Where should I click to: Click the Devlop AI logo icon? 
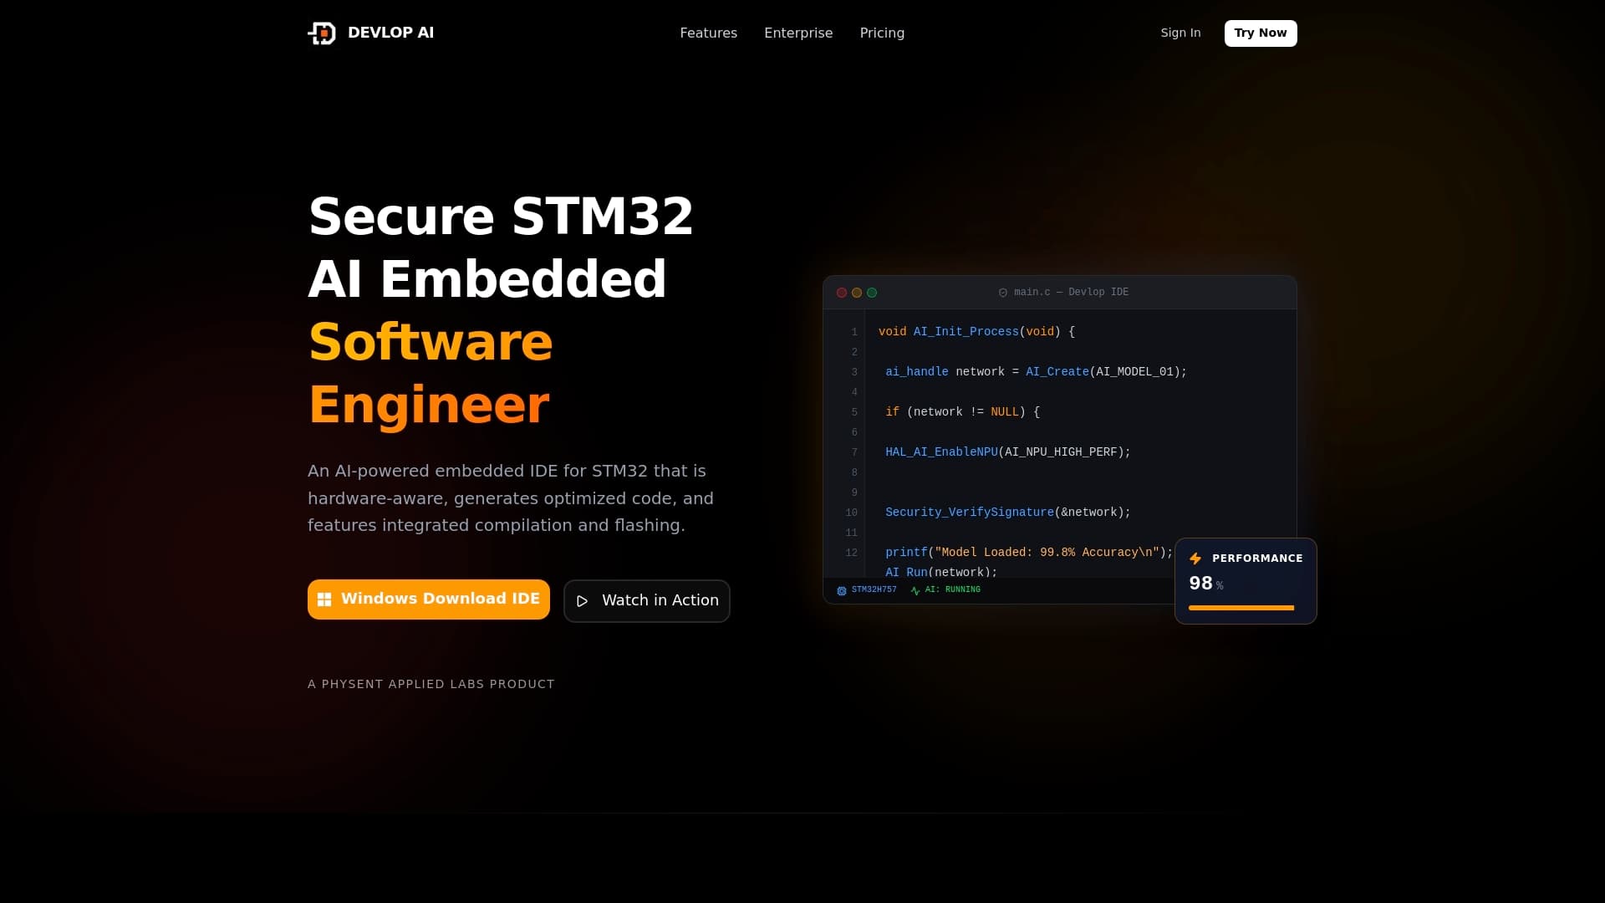point(323,33)
